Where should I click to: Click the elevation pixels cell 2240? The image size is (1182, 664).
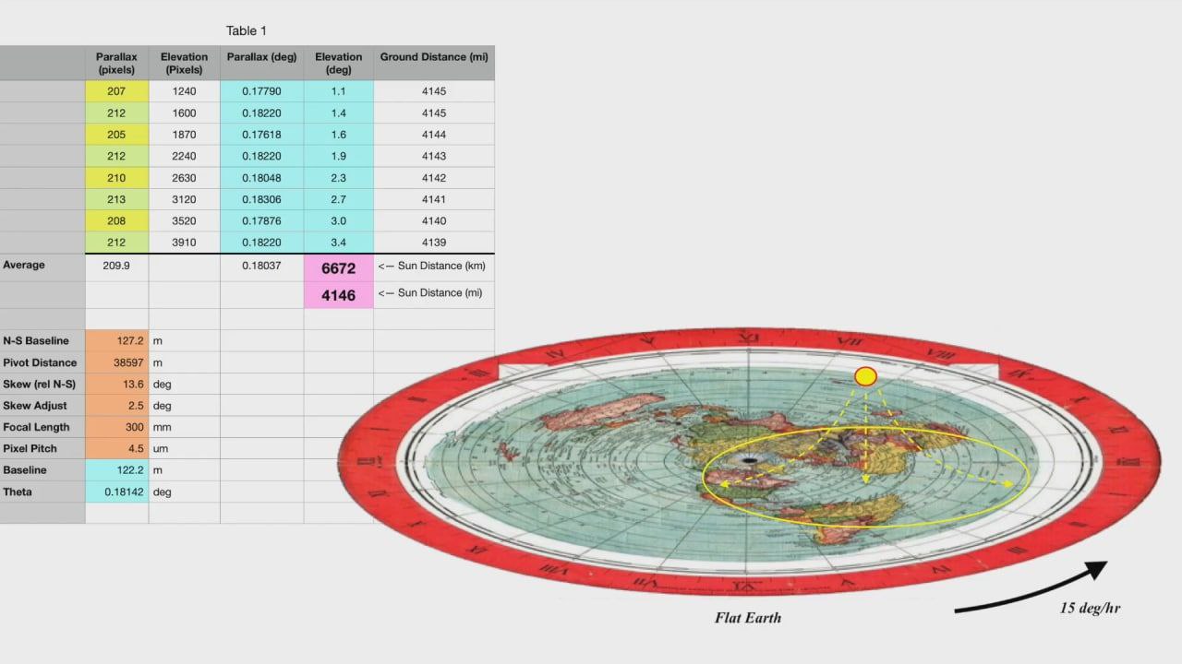click(184, 157)
